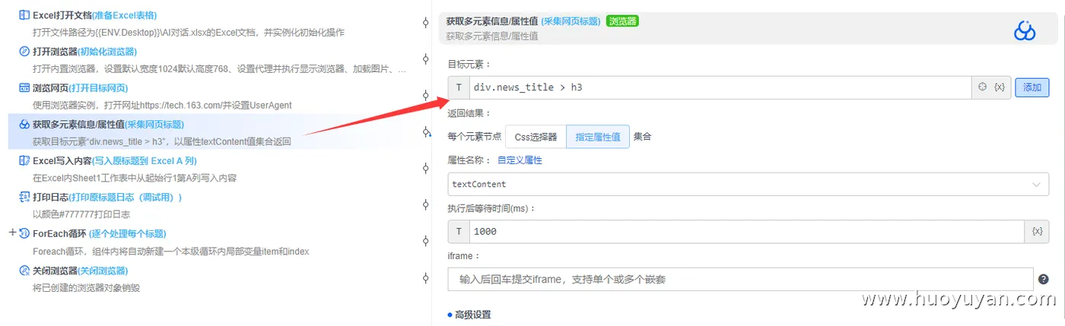Select the 打印日志 step title
The image size is (1065, 326).
tap(49, 198)
